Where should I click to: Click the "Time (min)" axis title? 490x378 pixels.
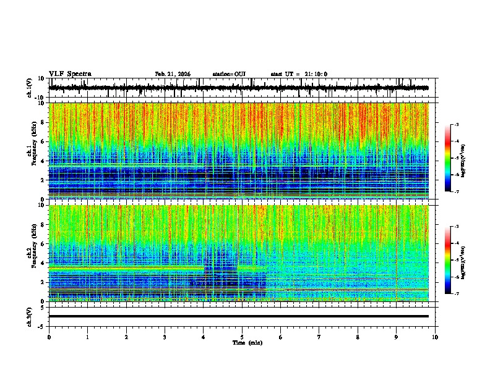point(247,343)
